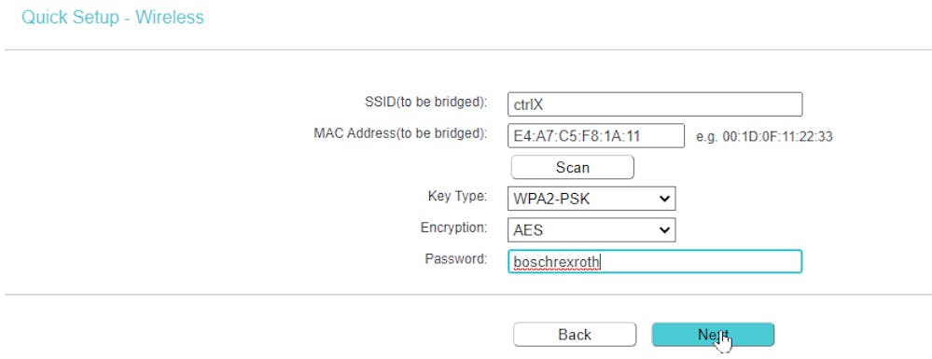Click the Scan button

(573, 168)
